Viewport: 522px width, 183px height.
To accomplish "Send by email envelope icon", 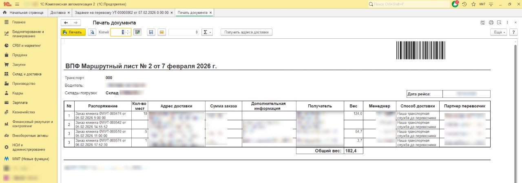I will [161, 32].
